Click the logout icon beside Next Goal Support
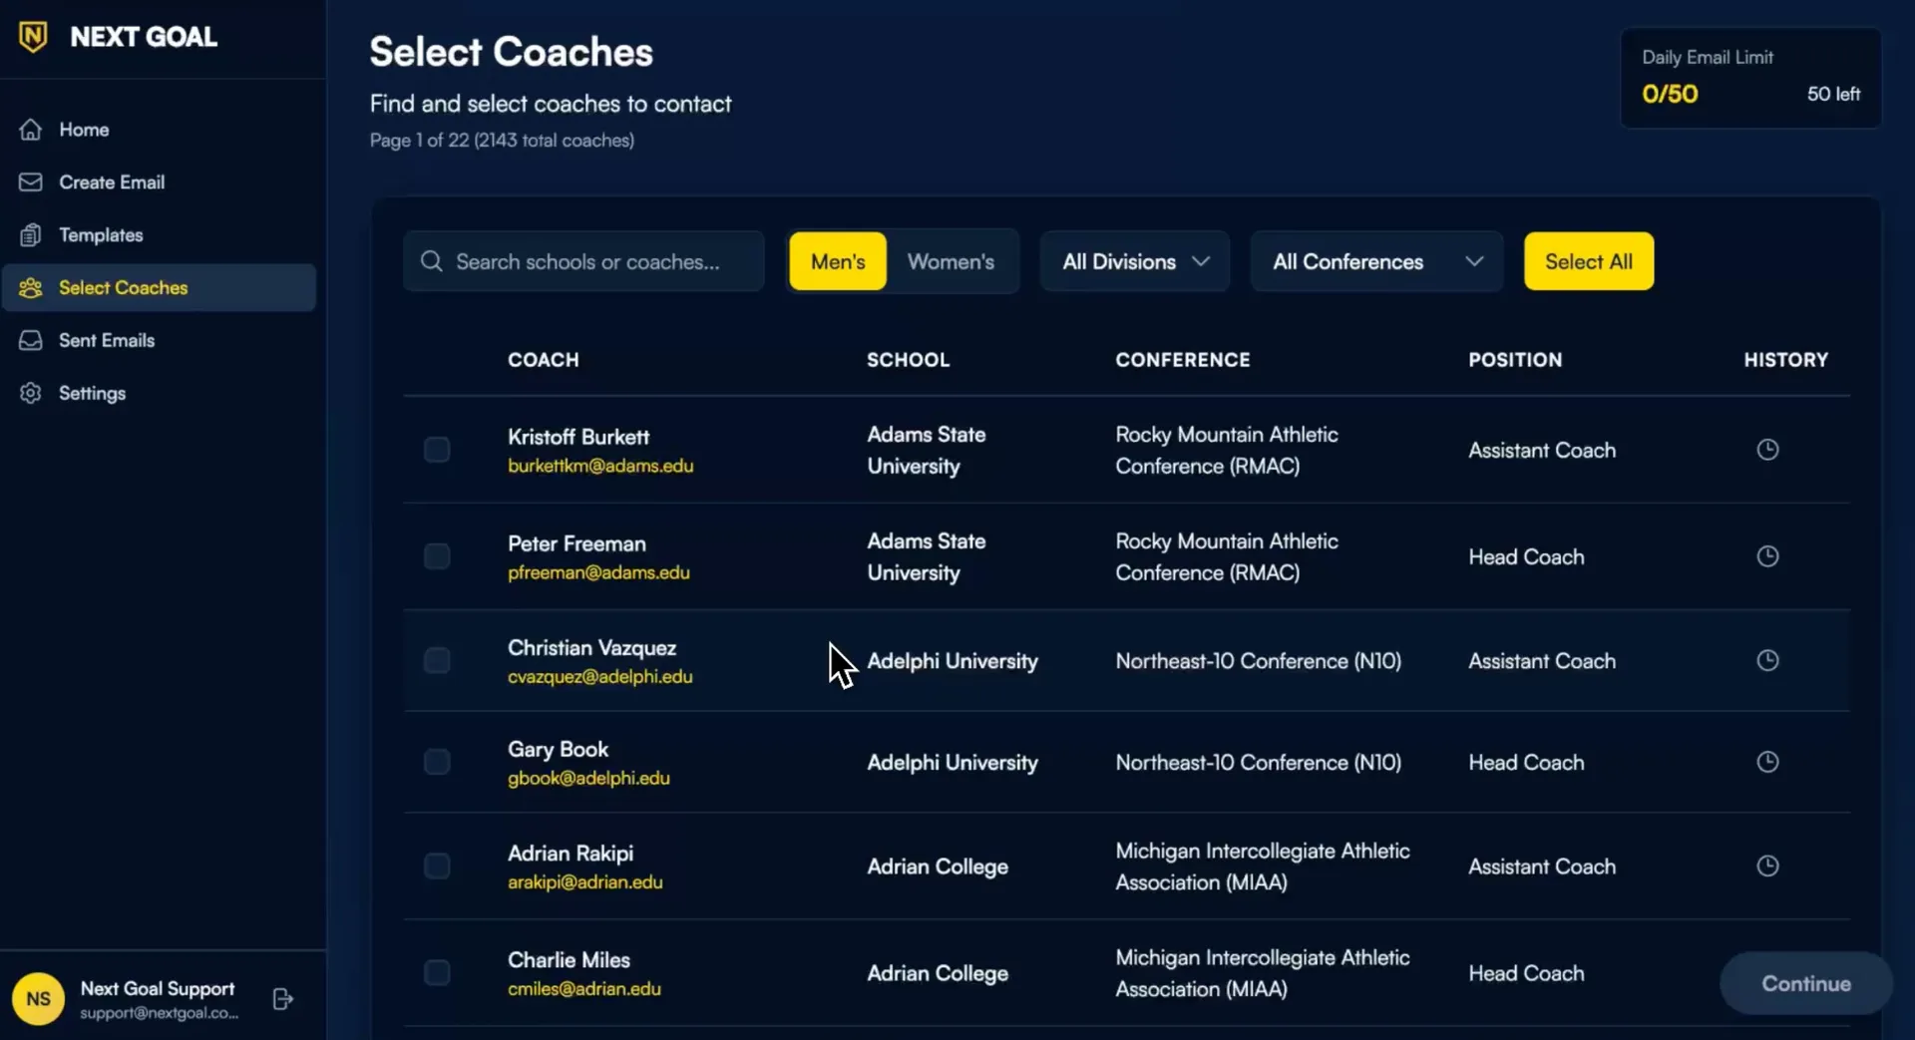Screen dimensions: 1915x1040 [x=282, y=999]
